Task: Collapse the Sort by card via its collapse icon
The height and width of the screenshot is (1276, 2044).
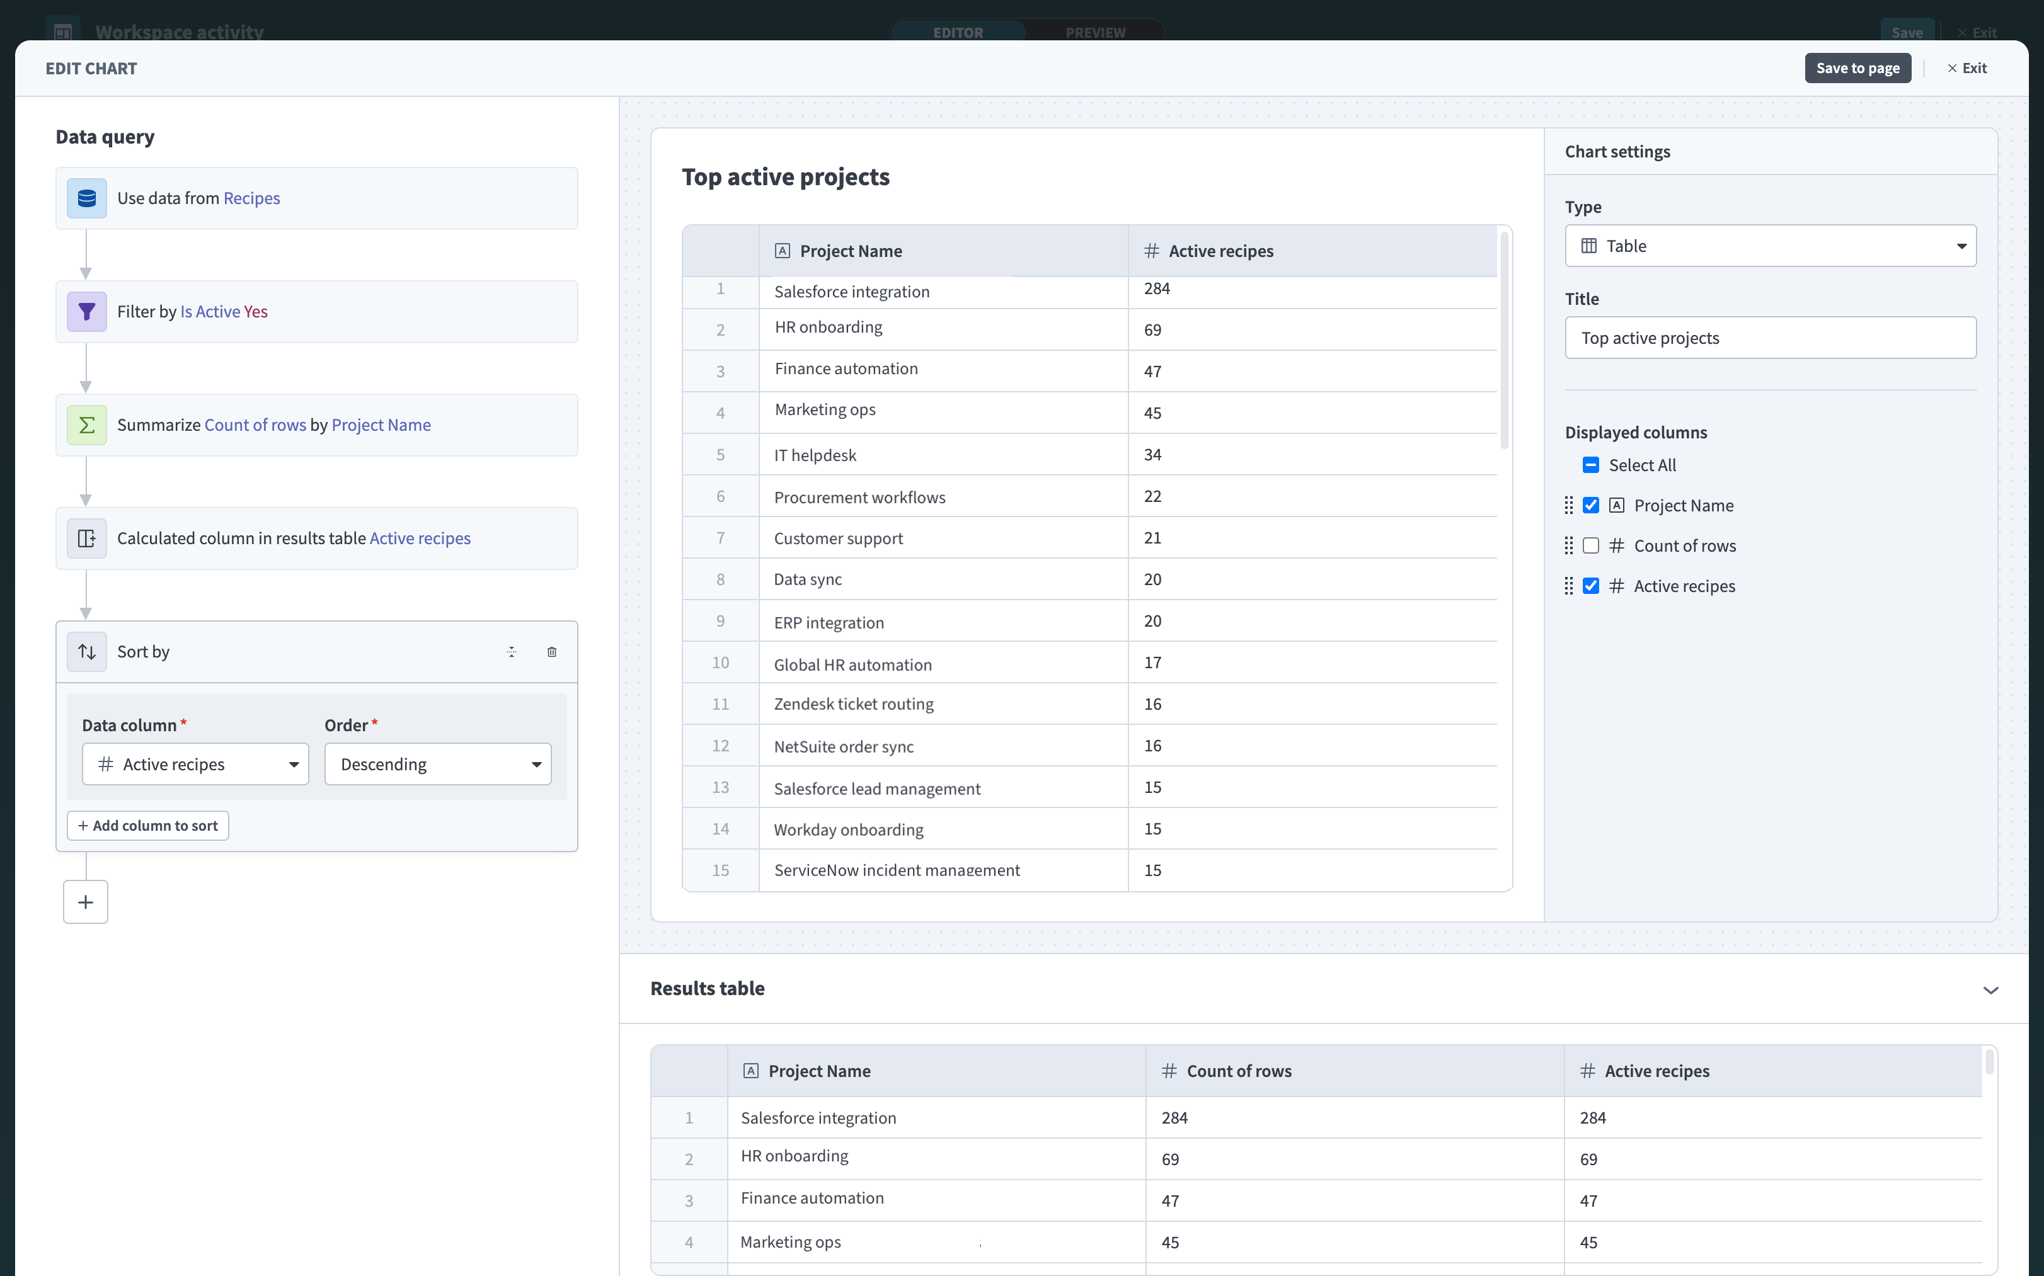Action: click(512, 651)
